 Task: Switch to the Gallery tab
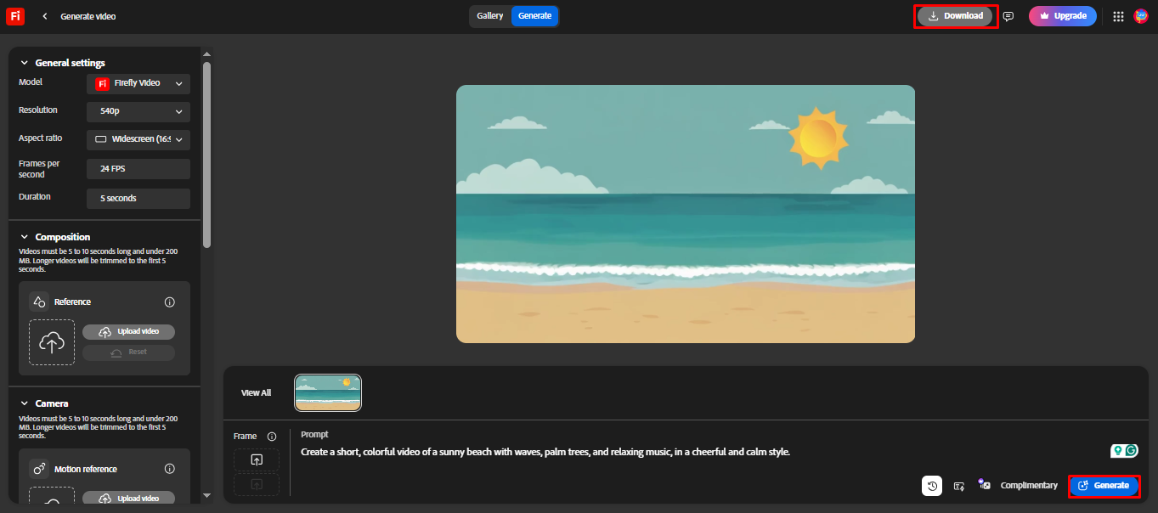point(490,15)
